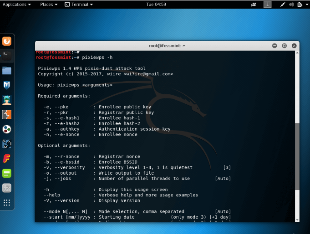Screen dimensions: 310x234
Task: Click the '--r-nonce' option text
Action: pyautogui.click(x=67, y=156)
